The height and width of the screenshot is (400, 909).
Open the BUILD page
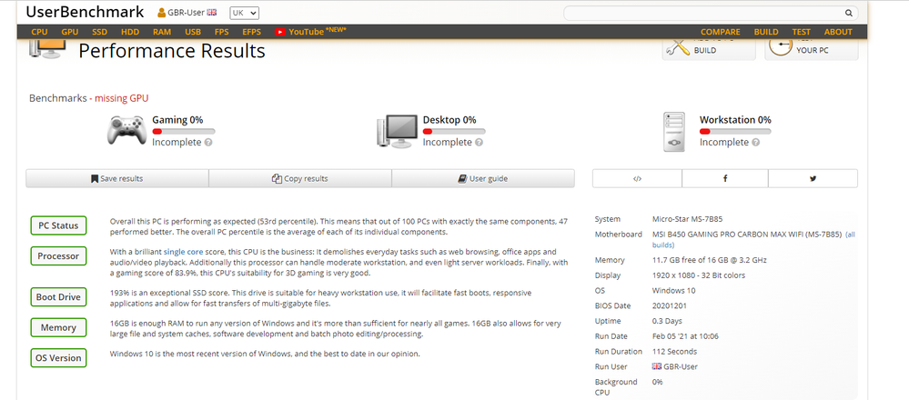tap(766, 32)
